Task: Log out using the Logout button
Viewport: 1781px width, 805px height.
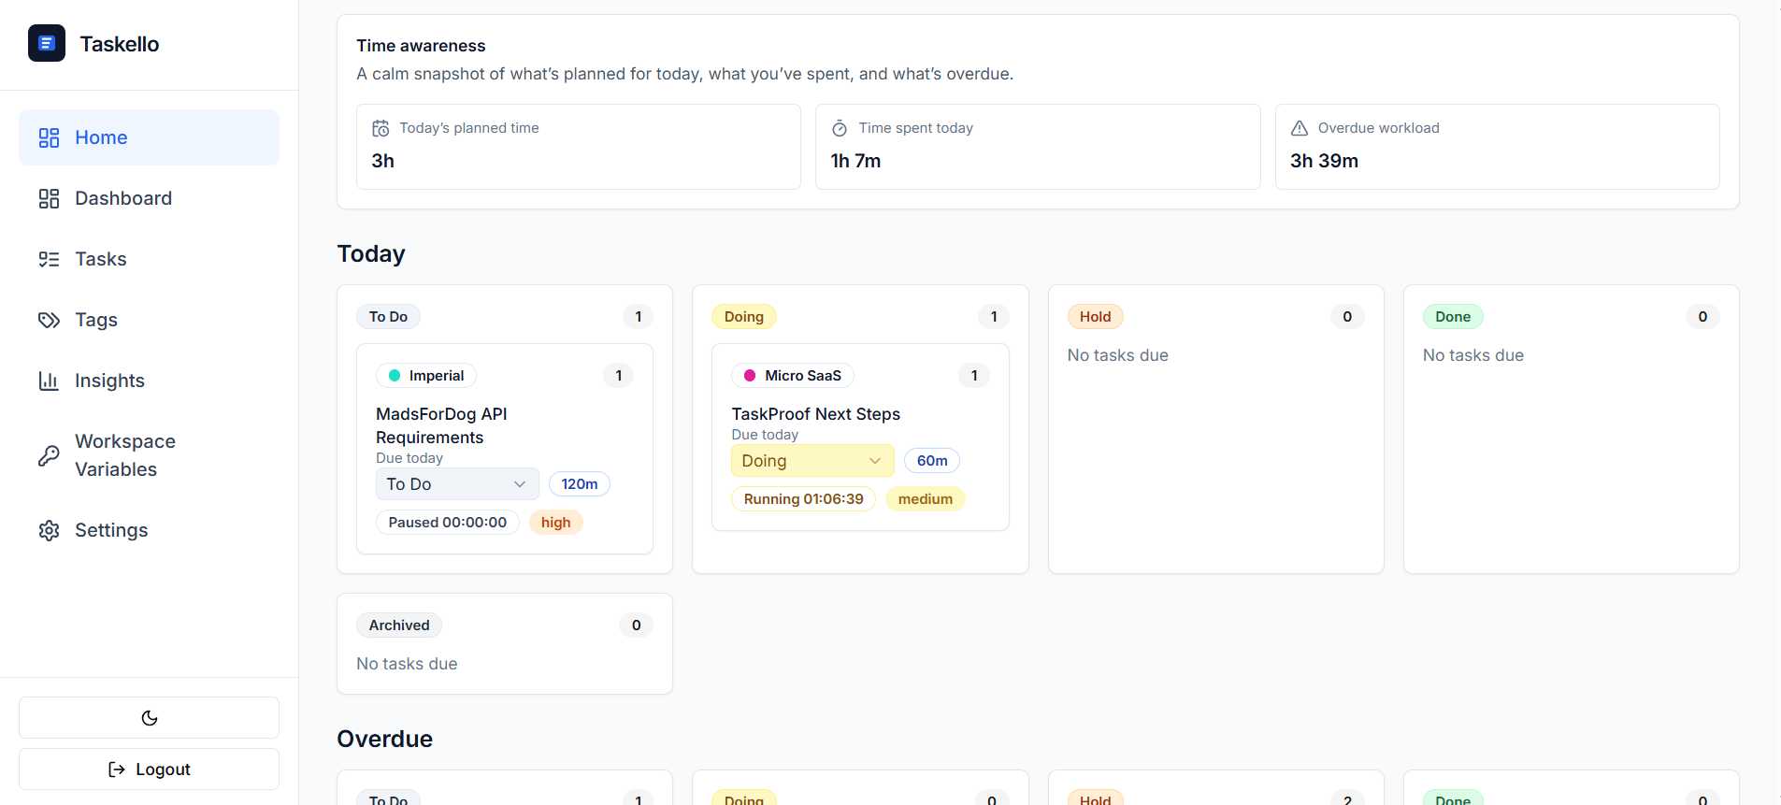Action: pos(149,769)
